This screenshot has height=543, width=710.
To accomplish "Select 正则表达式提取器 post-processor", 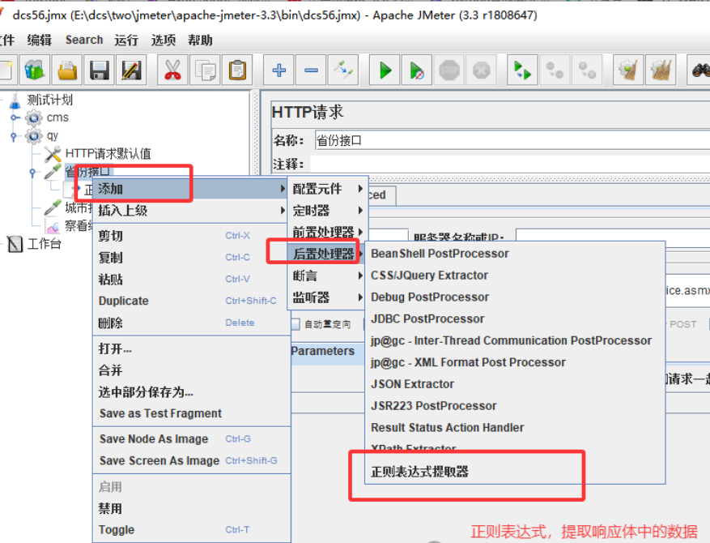I will [x=515, y=472].
